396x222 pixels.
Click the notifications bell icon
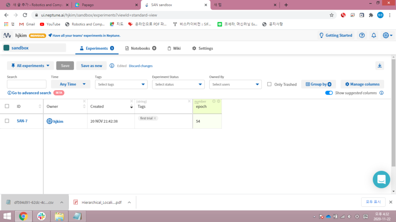point(374,35)
